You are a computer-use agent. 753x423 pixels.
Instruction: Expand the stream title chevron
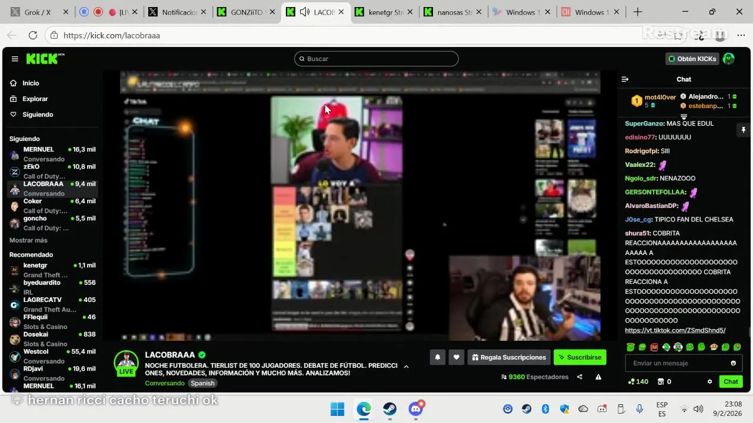pyautogui.click(x=406, y=367)
